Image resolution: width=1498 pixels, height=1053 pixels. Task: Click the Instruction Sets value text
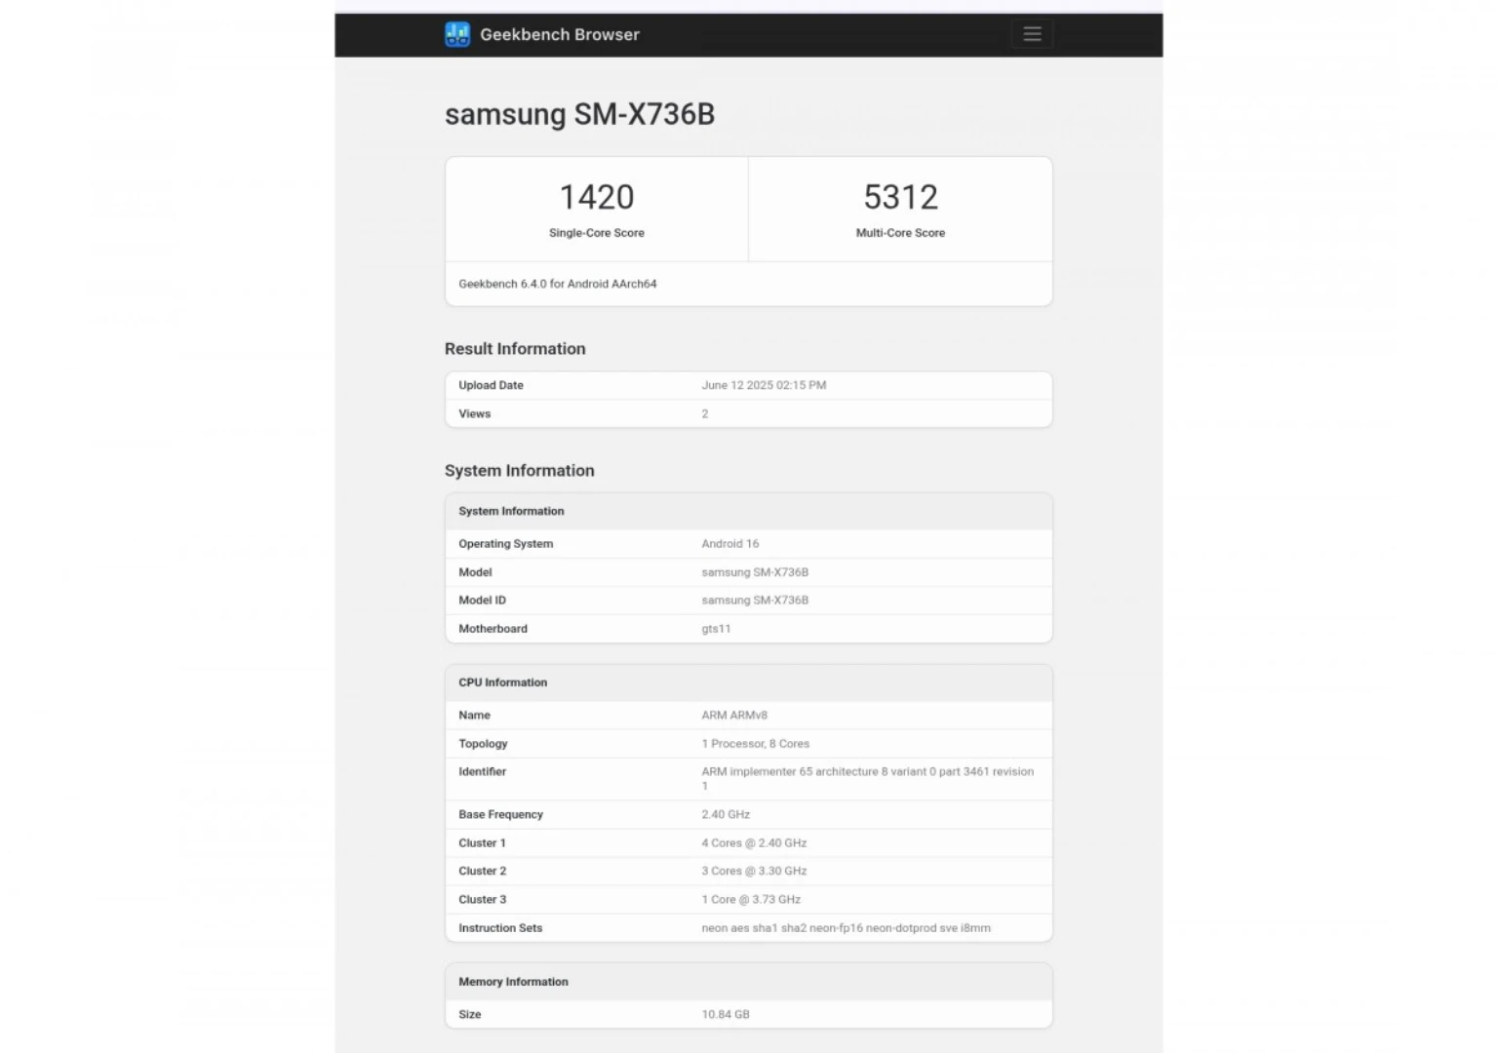tap(846, 928)
